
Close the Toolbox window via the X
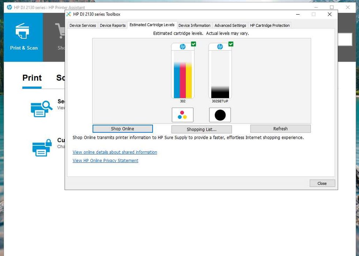click(x=329, y=14)
